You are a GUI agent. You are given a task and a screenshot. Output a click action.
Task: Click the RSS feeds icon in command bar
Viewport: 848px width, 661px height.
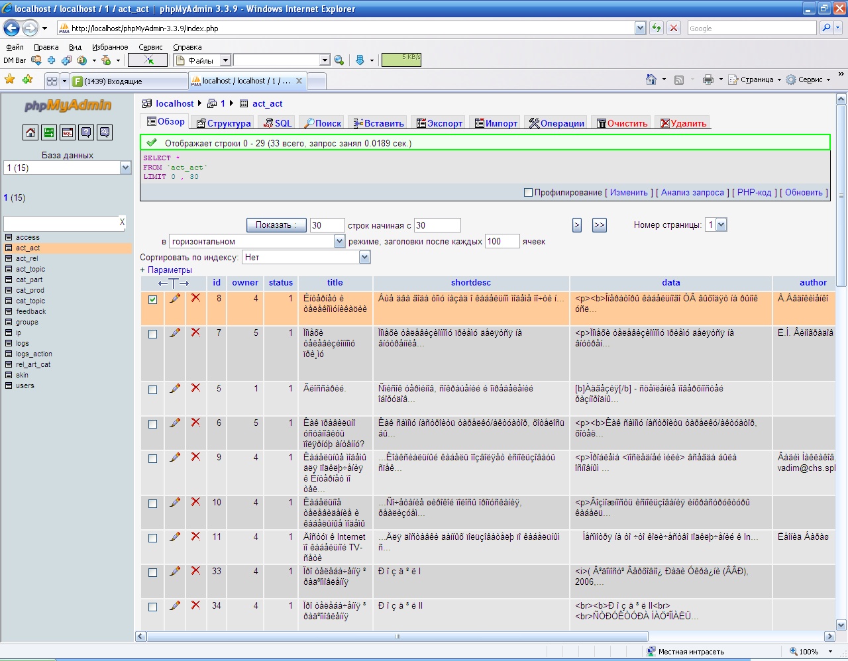click(x=679, y=79)
